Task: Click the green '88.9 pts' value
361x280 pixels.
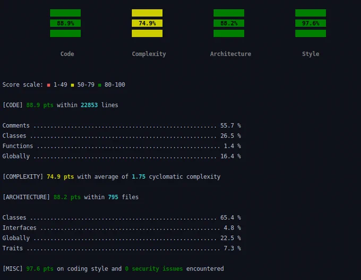Action: [x=40, y=105]
